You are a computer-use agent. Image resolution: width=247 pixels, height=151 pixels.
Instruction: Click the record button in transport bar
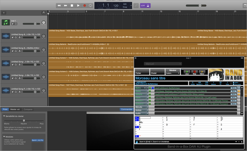click(x=85, y=6)
